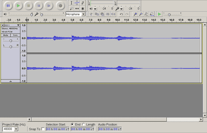Zoom Out on the waveform
This screenshot has height=133, width=207.
pyautogui.click(x=141, y=14)
